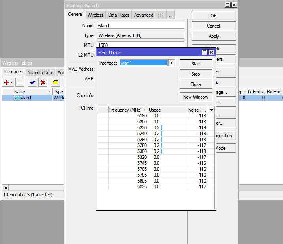Click the yellow Comment note icon
Screen dimensions: 283x244
click(56, 82)
